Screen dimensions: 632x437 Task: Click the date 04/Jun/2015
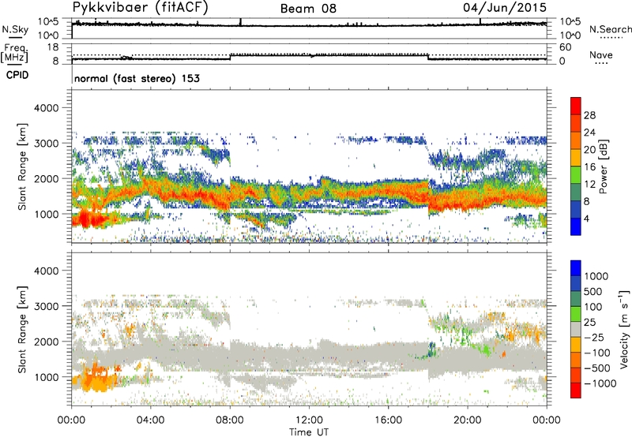click(x=505, y=8)
